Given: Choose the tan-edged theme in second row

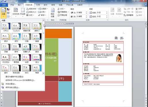Looking at the screenshot, I should (6, 37).
